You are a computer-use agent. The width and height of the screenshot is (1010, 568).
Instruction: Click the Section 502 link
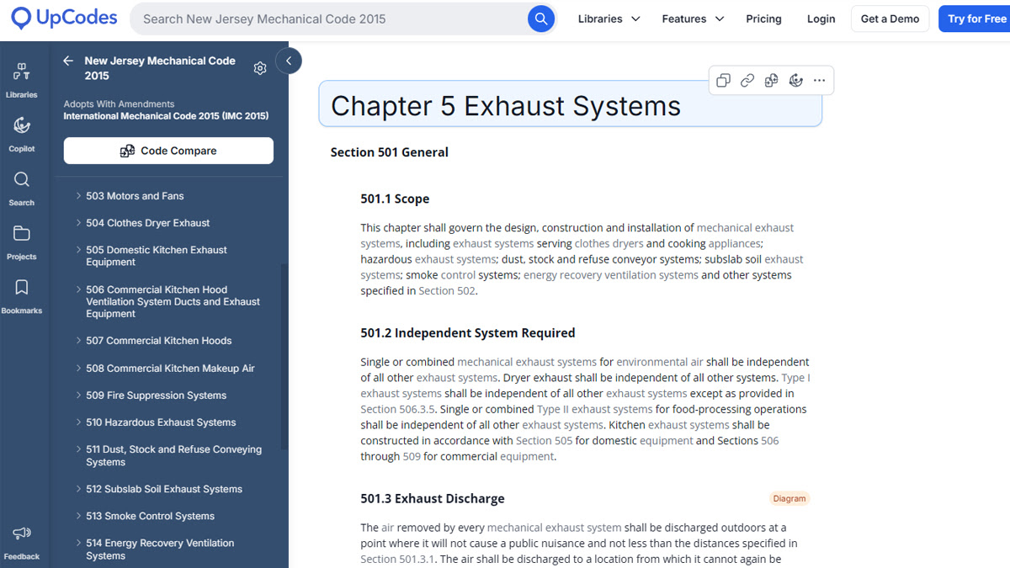(x=447, y=291)
